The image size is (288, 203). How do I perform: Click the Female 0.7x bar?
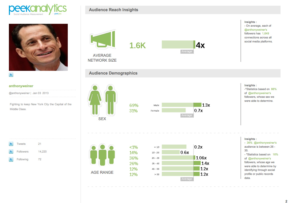(173, 110)
